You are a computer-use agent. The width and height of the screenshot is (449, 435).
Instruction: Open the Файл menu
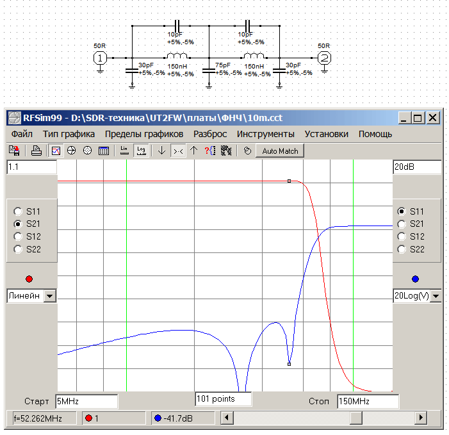click(x=22, y=134)
